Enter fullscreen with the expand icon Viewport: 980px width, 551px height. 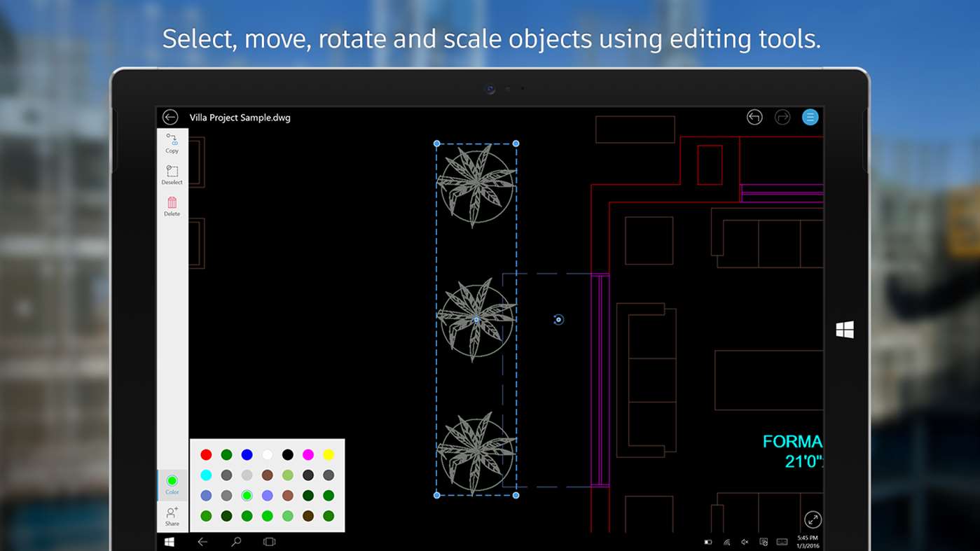point(813,519)
